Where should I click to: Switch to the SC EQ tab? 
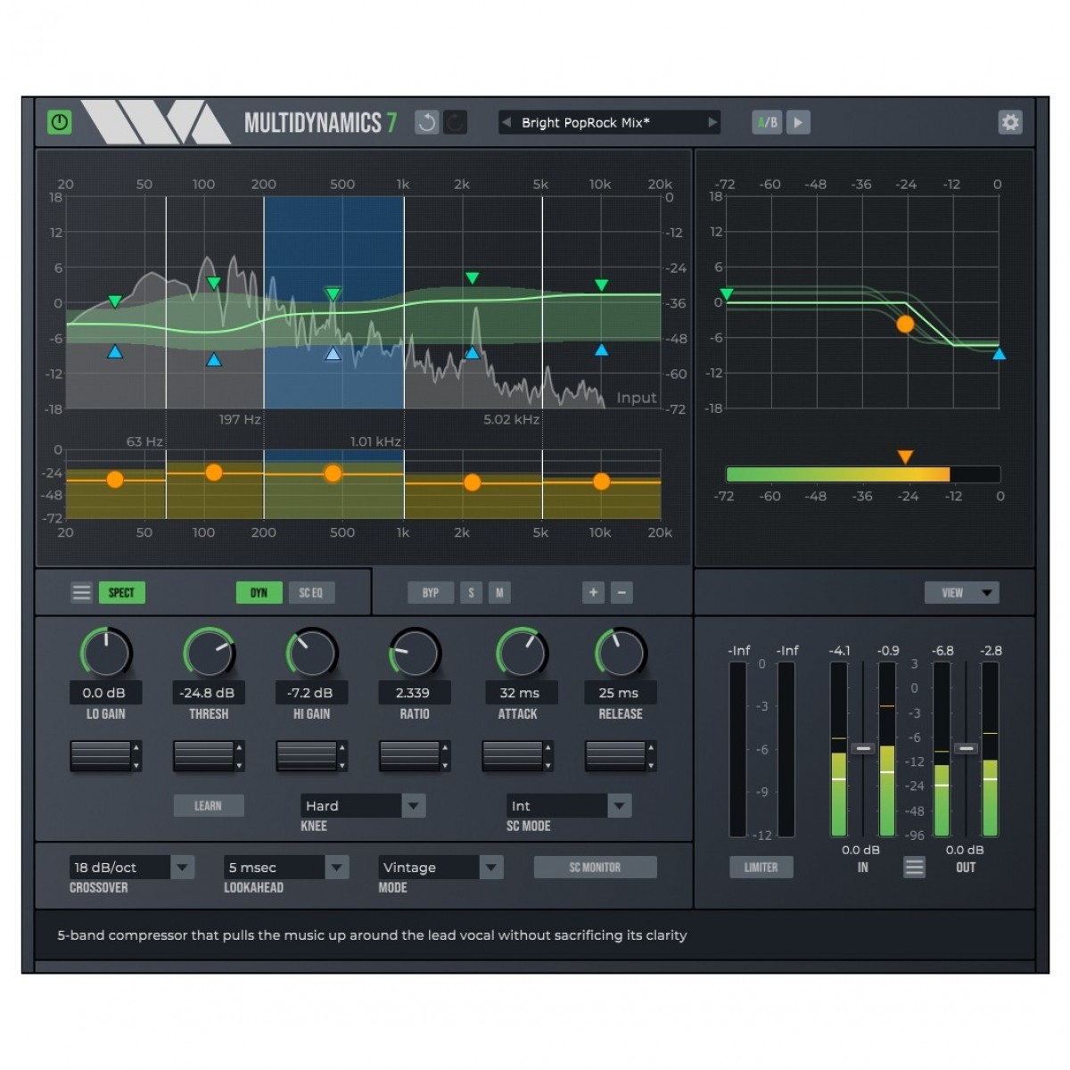point(310,592)
